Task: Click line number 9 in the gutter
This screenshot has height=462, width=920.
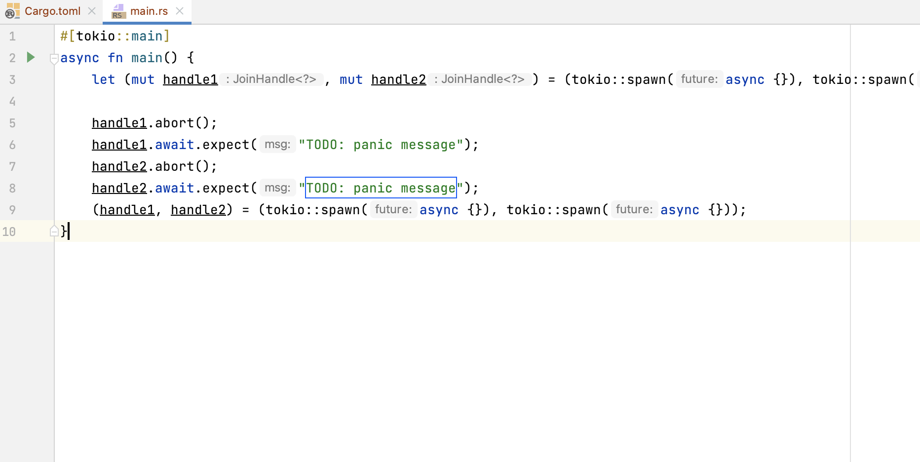Action: [12, 210]
